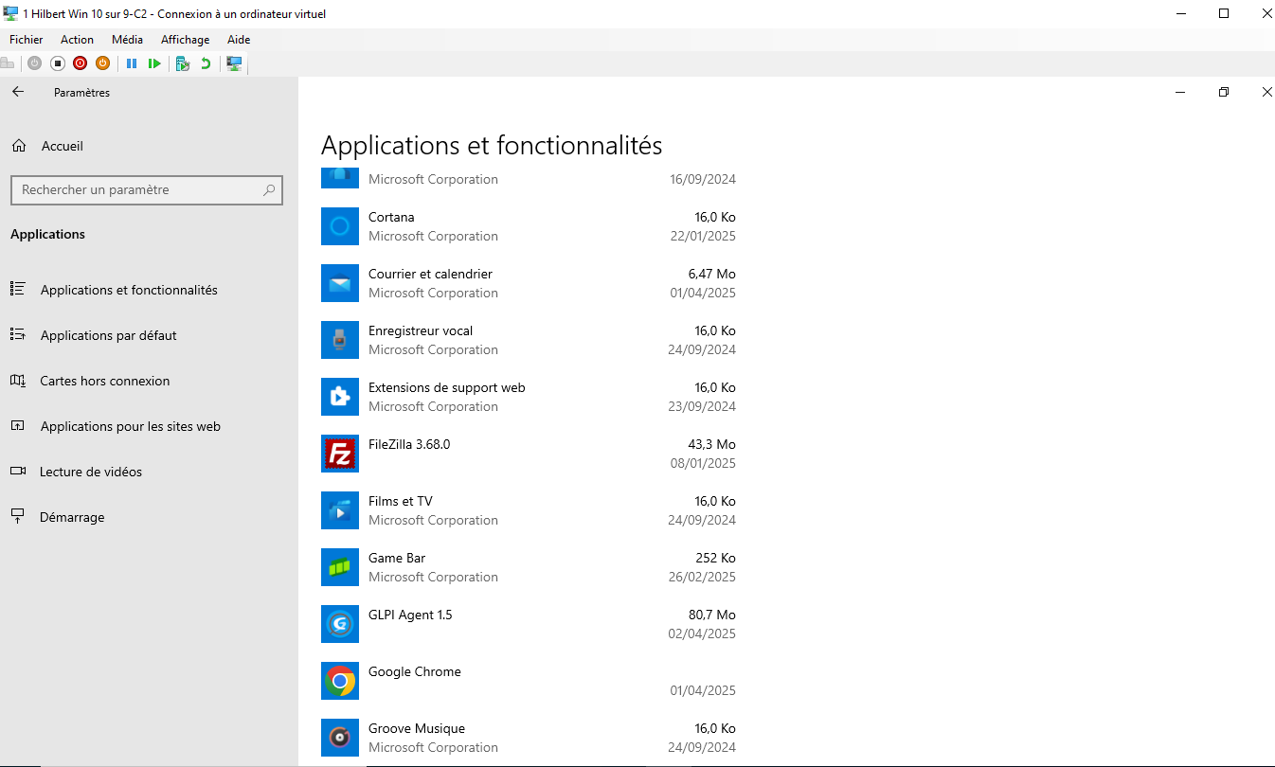The width and height of the screenshot is (1275, 767).
Task: Select the GLPI Agent 1.5 icon
Action: point(340,624)
